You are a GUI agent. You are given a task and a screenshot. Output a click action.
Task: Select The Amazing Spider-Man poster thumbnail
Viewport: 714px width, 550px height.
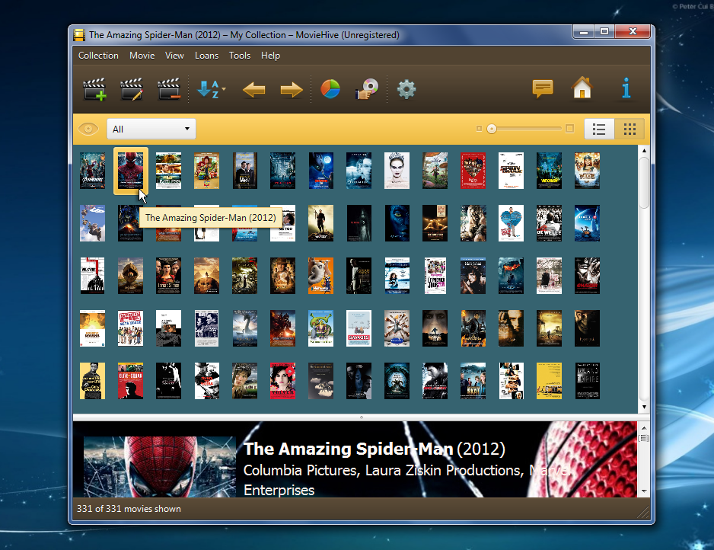[131, 171]
